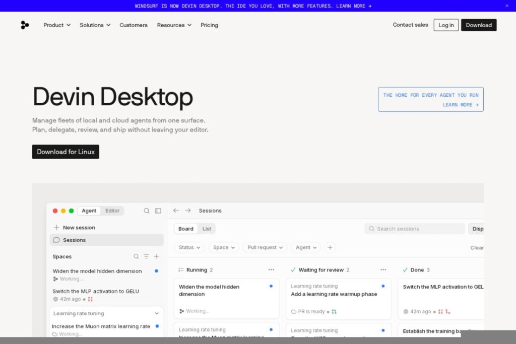Screen dimensions: 516x344
Task: Click the Contact sales link
Action: point(410,25)
